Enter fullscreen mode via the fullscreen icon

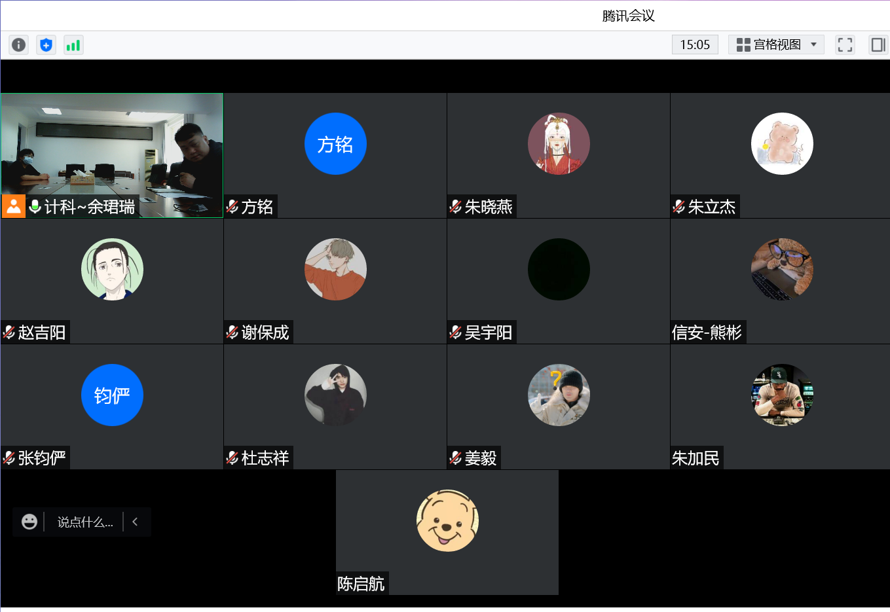click(x=844, y=45)
